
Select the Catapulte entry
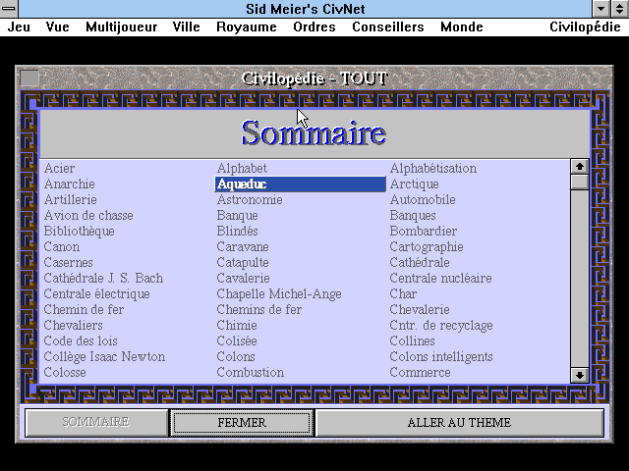click(243, 262)
